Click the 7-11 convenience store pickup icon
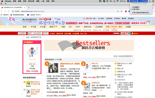The image size is (155, 98). [x=122, y=33]
